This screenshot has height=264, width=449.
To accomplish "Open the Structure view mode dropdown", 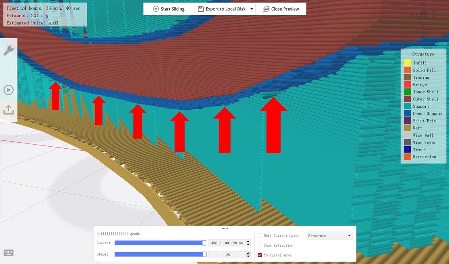I will click(x=330, y=235).
